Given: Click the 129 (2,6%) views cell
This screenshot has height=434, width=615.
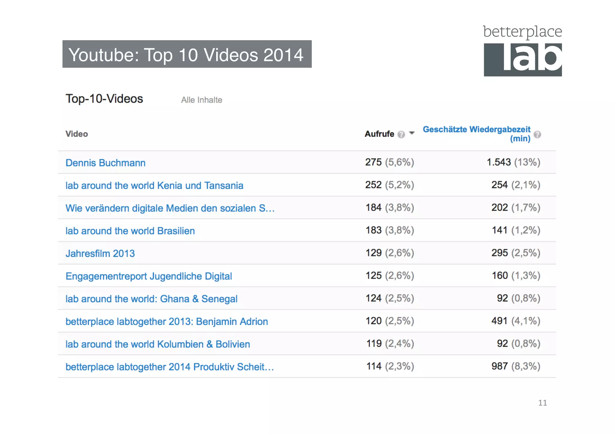Looking at the screenshot, I should [x=389, y=253].
